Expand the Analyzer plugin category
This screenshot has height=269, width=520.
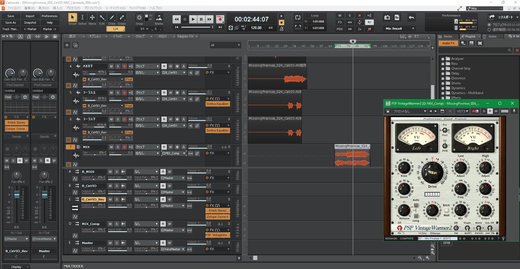442,59
